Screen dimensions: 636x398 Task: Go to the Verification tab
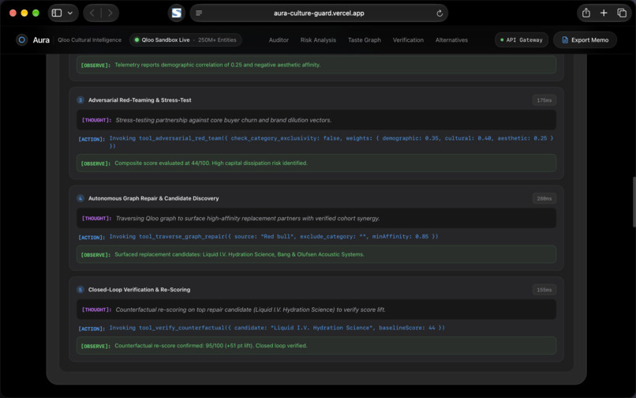(x=408, y=39)
